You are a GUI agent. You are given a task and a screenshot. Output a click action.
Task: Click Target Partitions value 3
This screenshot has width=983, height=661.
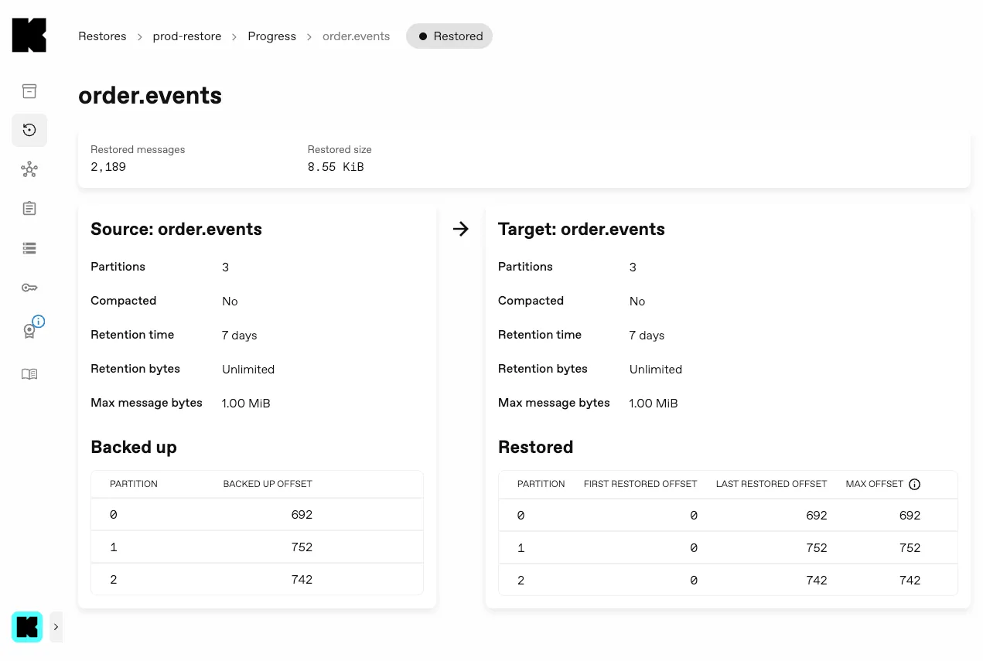tap(633, 267)
